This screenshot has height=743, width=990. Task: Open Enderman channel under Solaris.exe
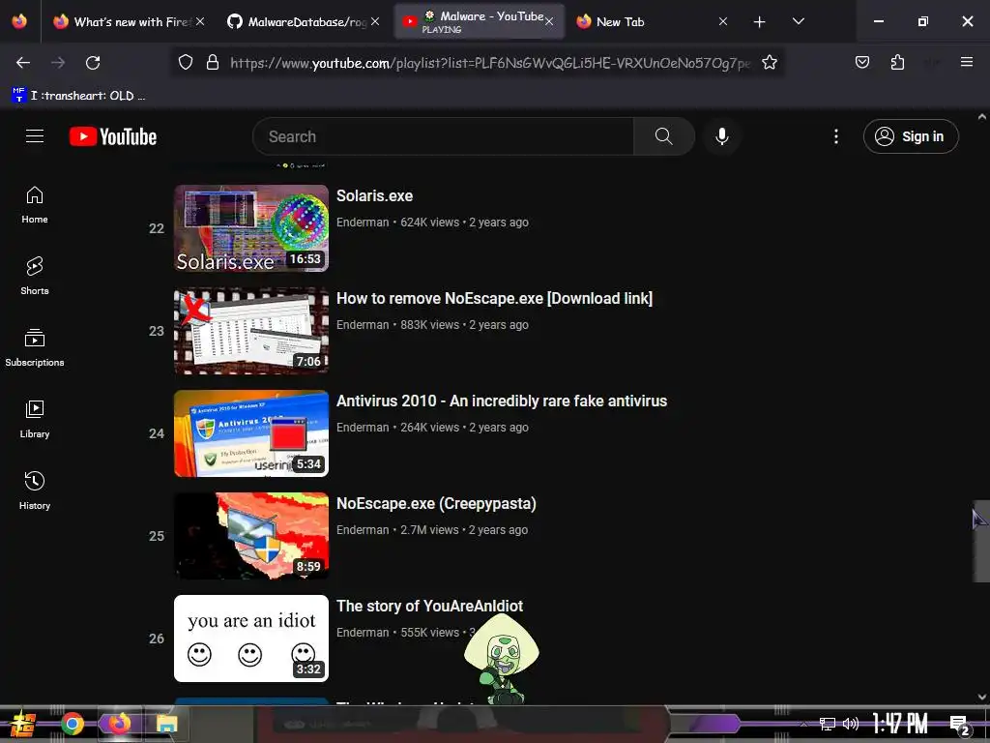coord(363,223)
